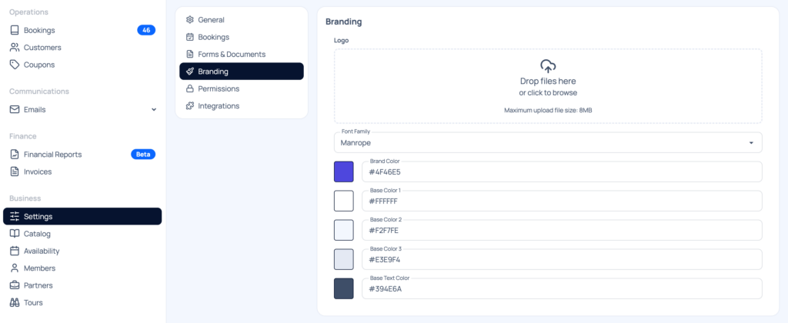Click the Coupons tag icon
The height and width of the screenshot is (323, 788).
pyautogui.click(x=15, y=65)
